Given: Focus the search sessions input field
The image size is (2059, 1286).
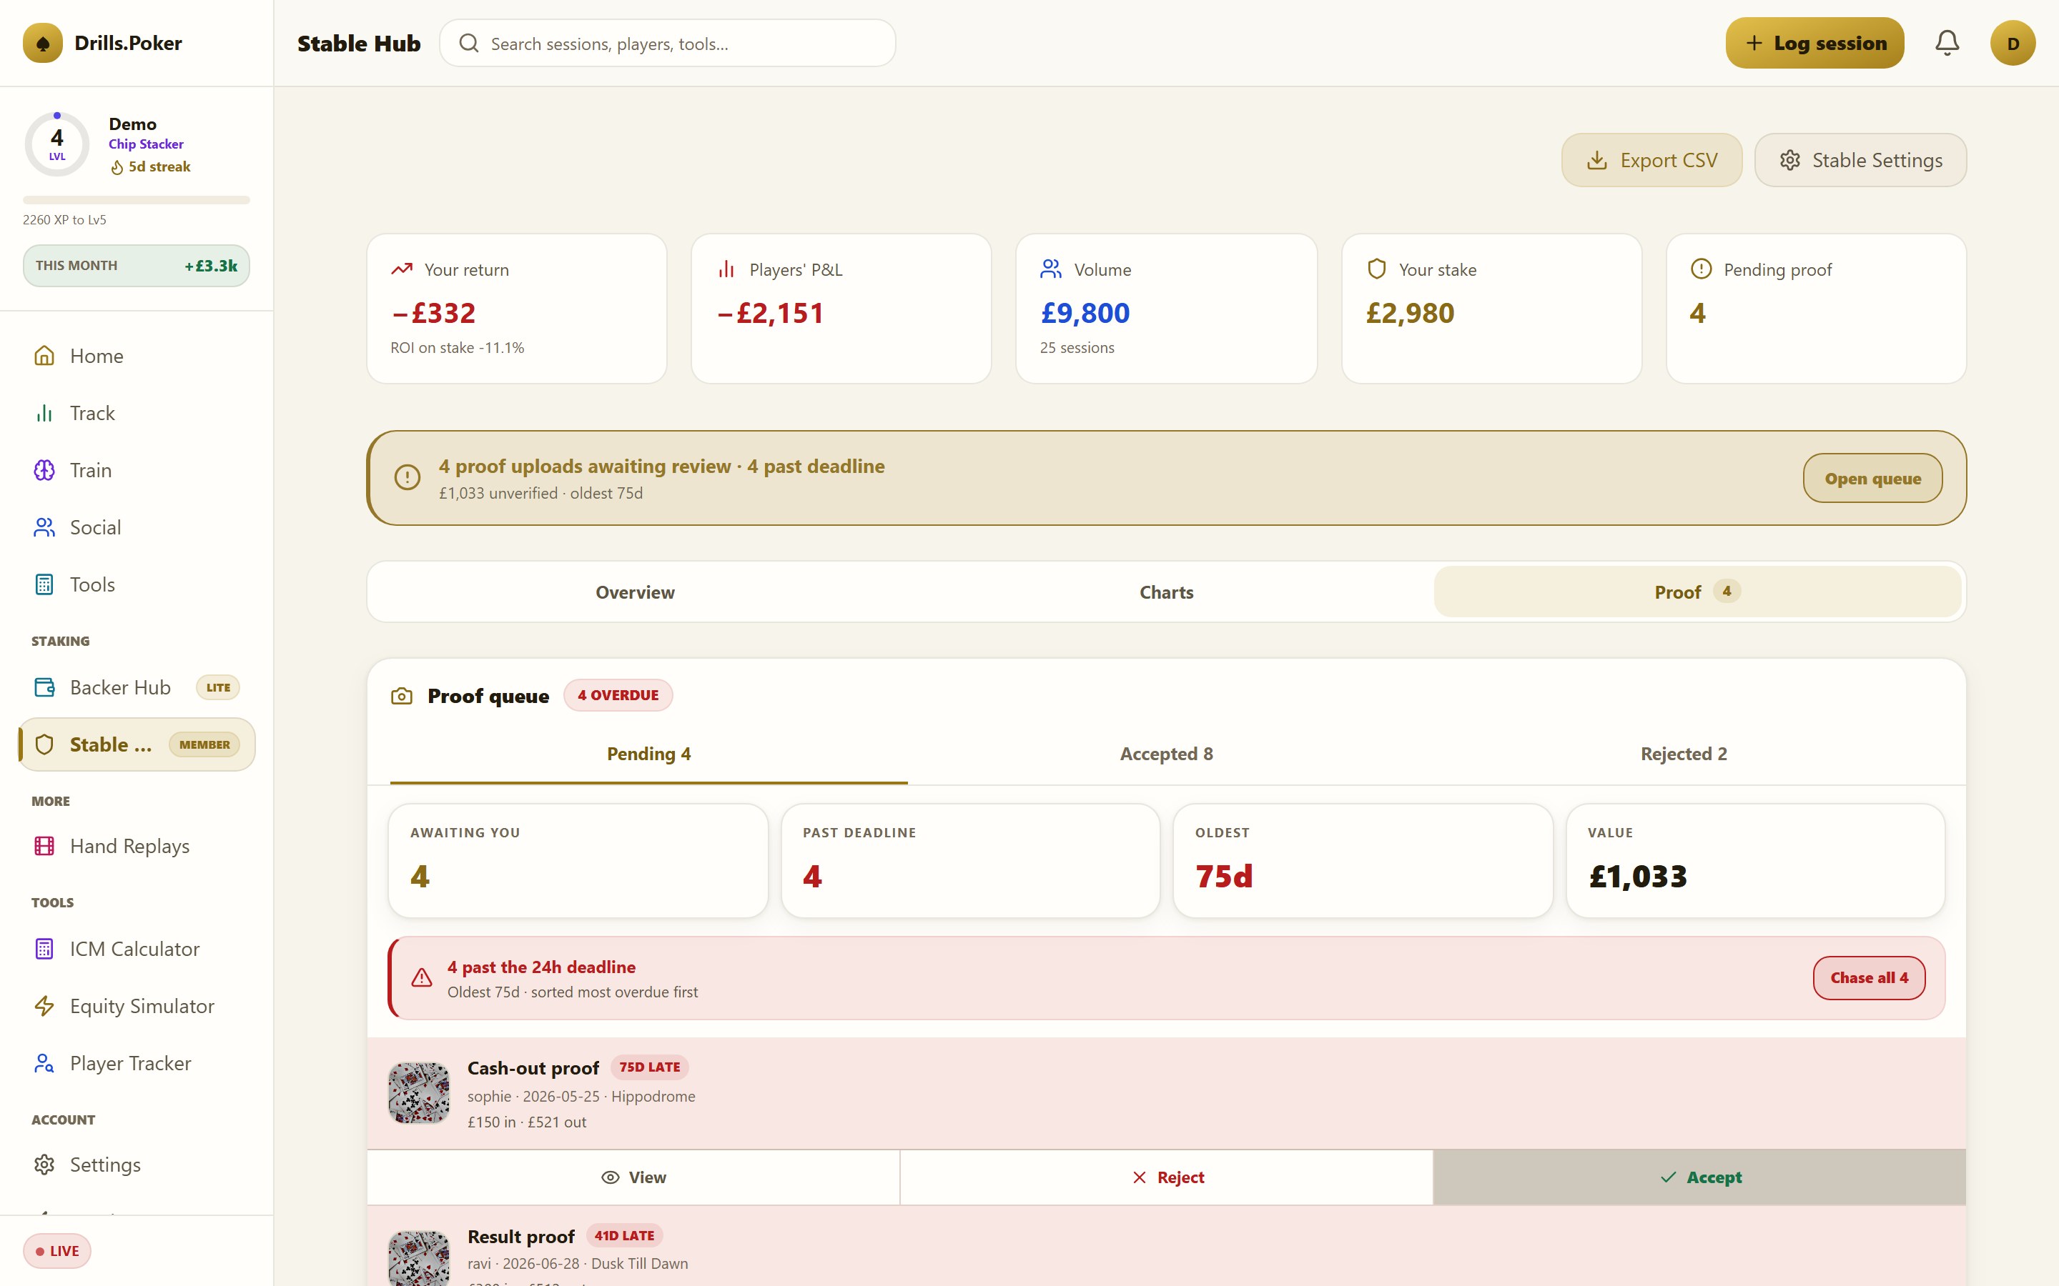Looking at the screenshot, I should (x=668, y=44).
